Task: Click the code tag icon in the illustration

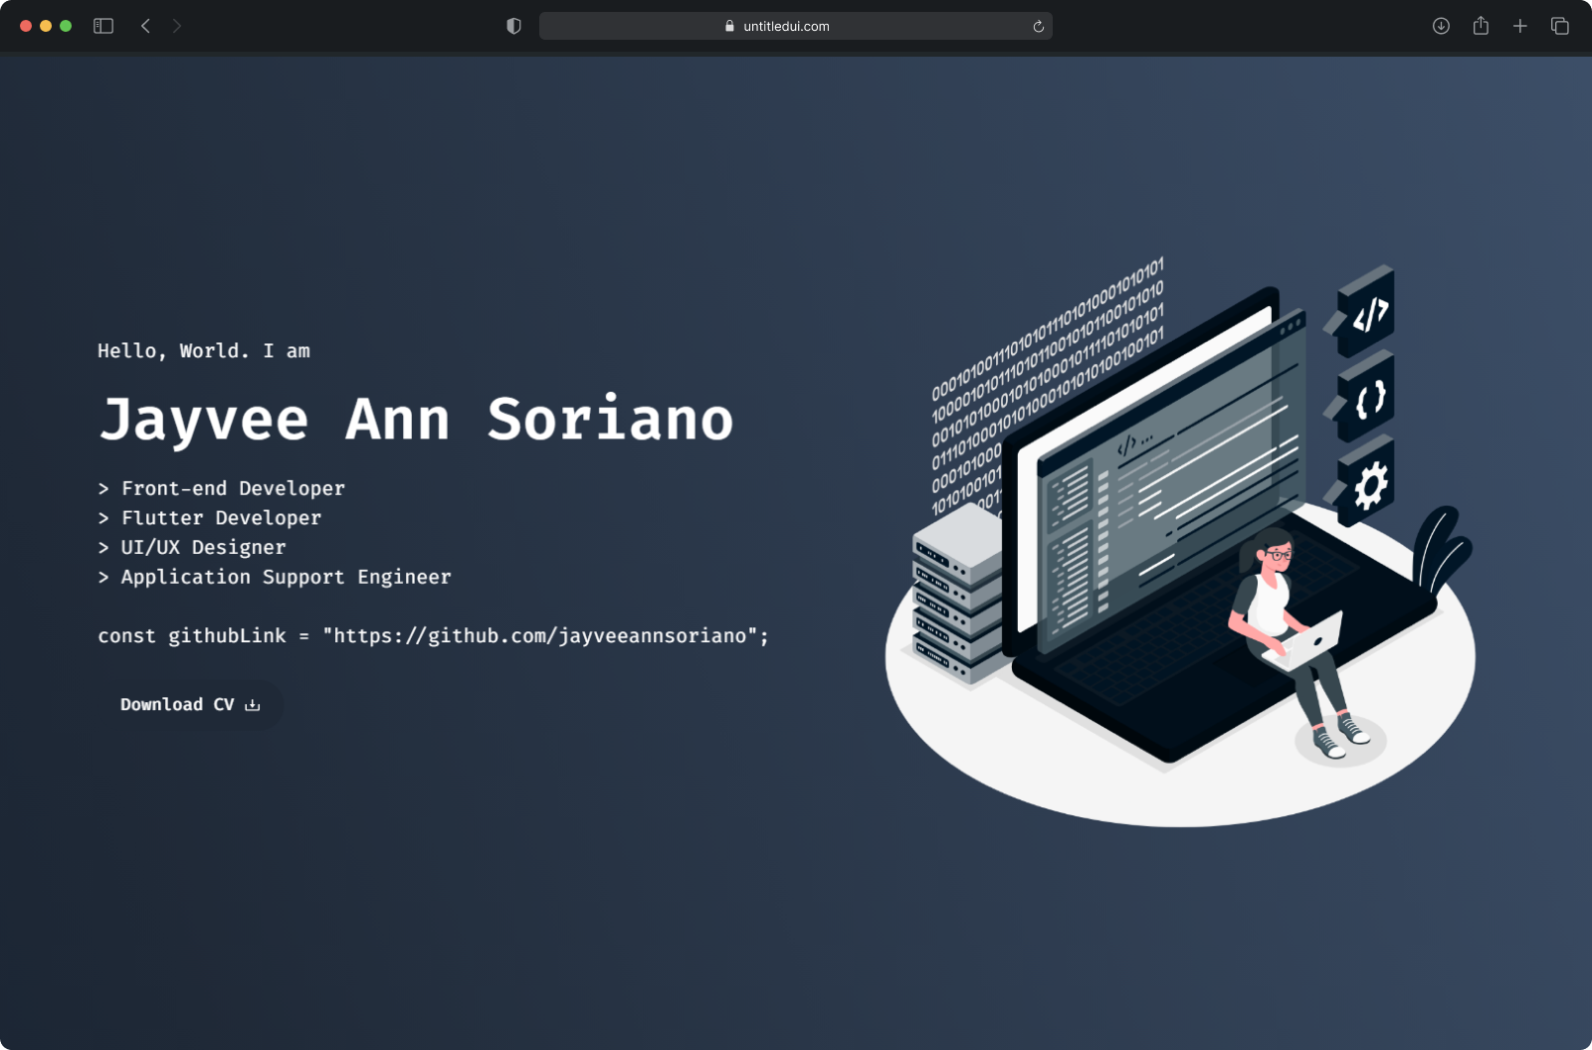Action: 1368,314
